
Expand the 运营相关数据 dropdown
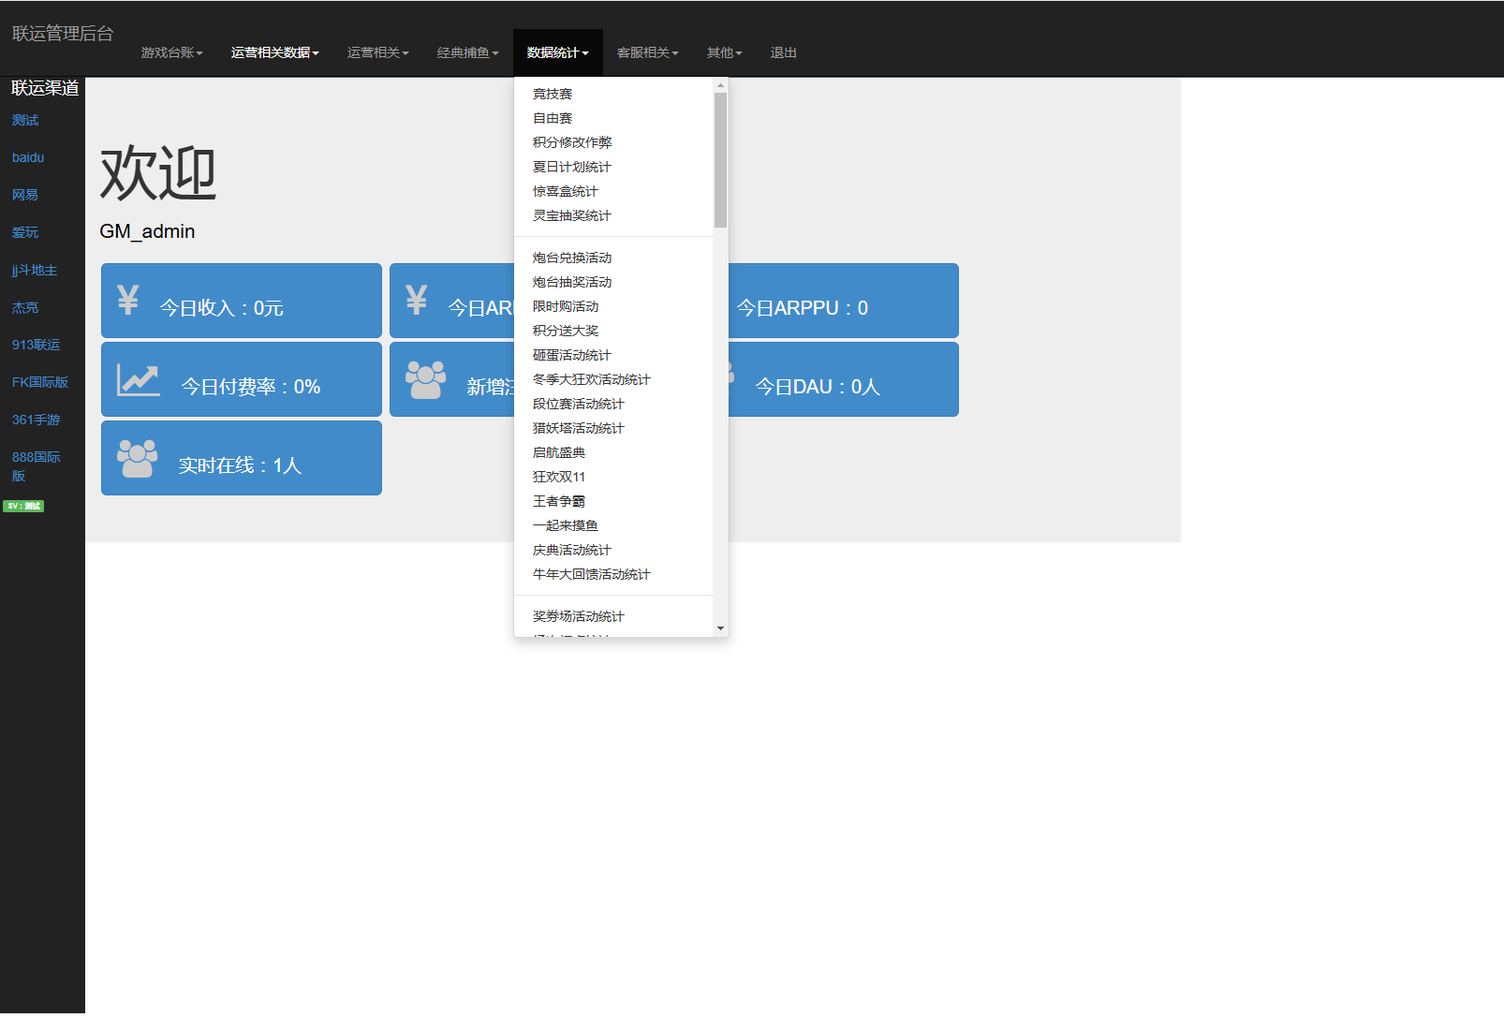coord(274,52)
